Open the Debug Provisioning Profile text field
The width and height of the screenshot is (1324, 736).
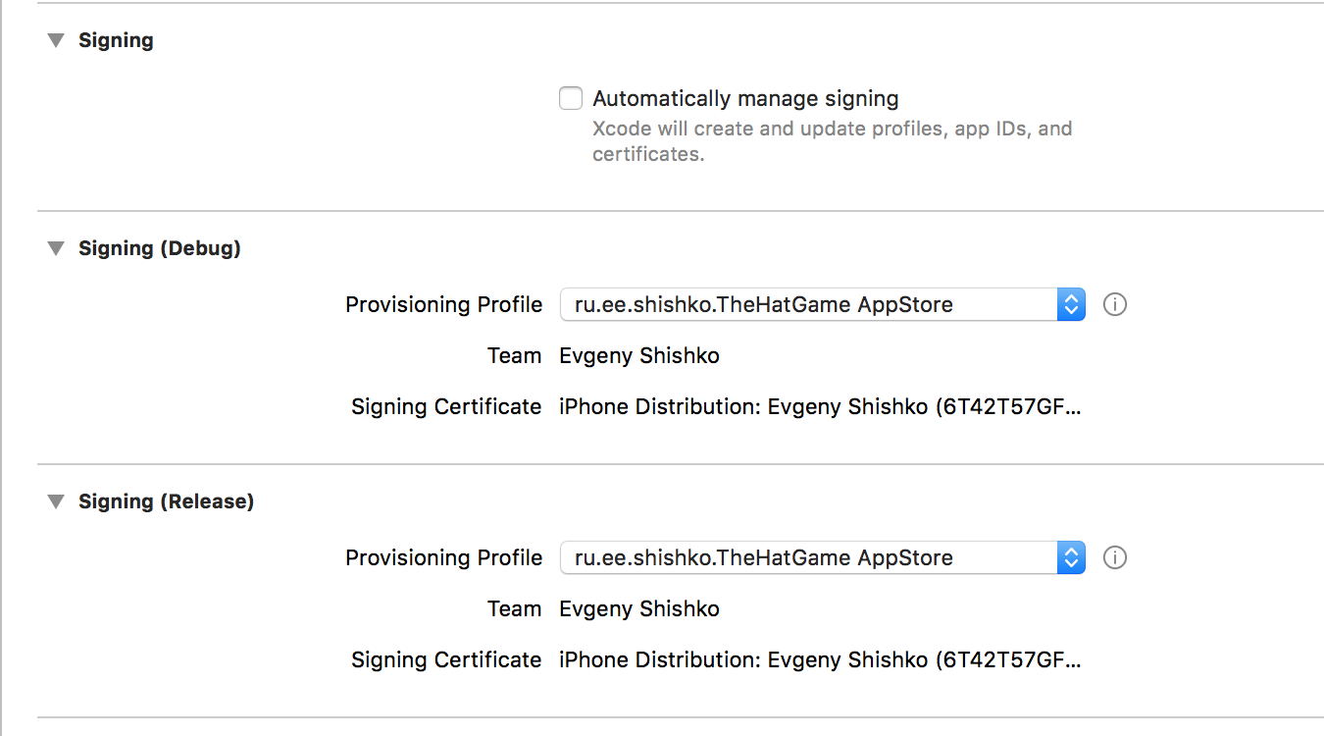point(808,304)
